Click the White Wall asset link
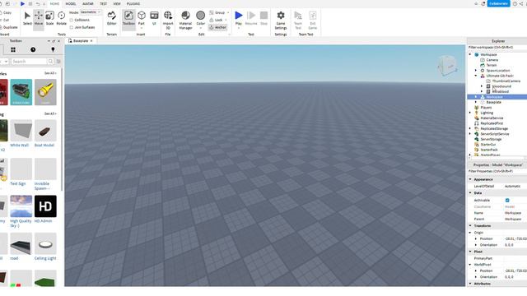Viewport: 527px width, 296px height. [x=20, y=146]
